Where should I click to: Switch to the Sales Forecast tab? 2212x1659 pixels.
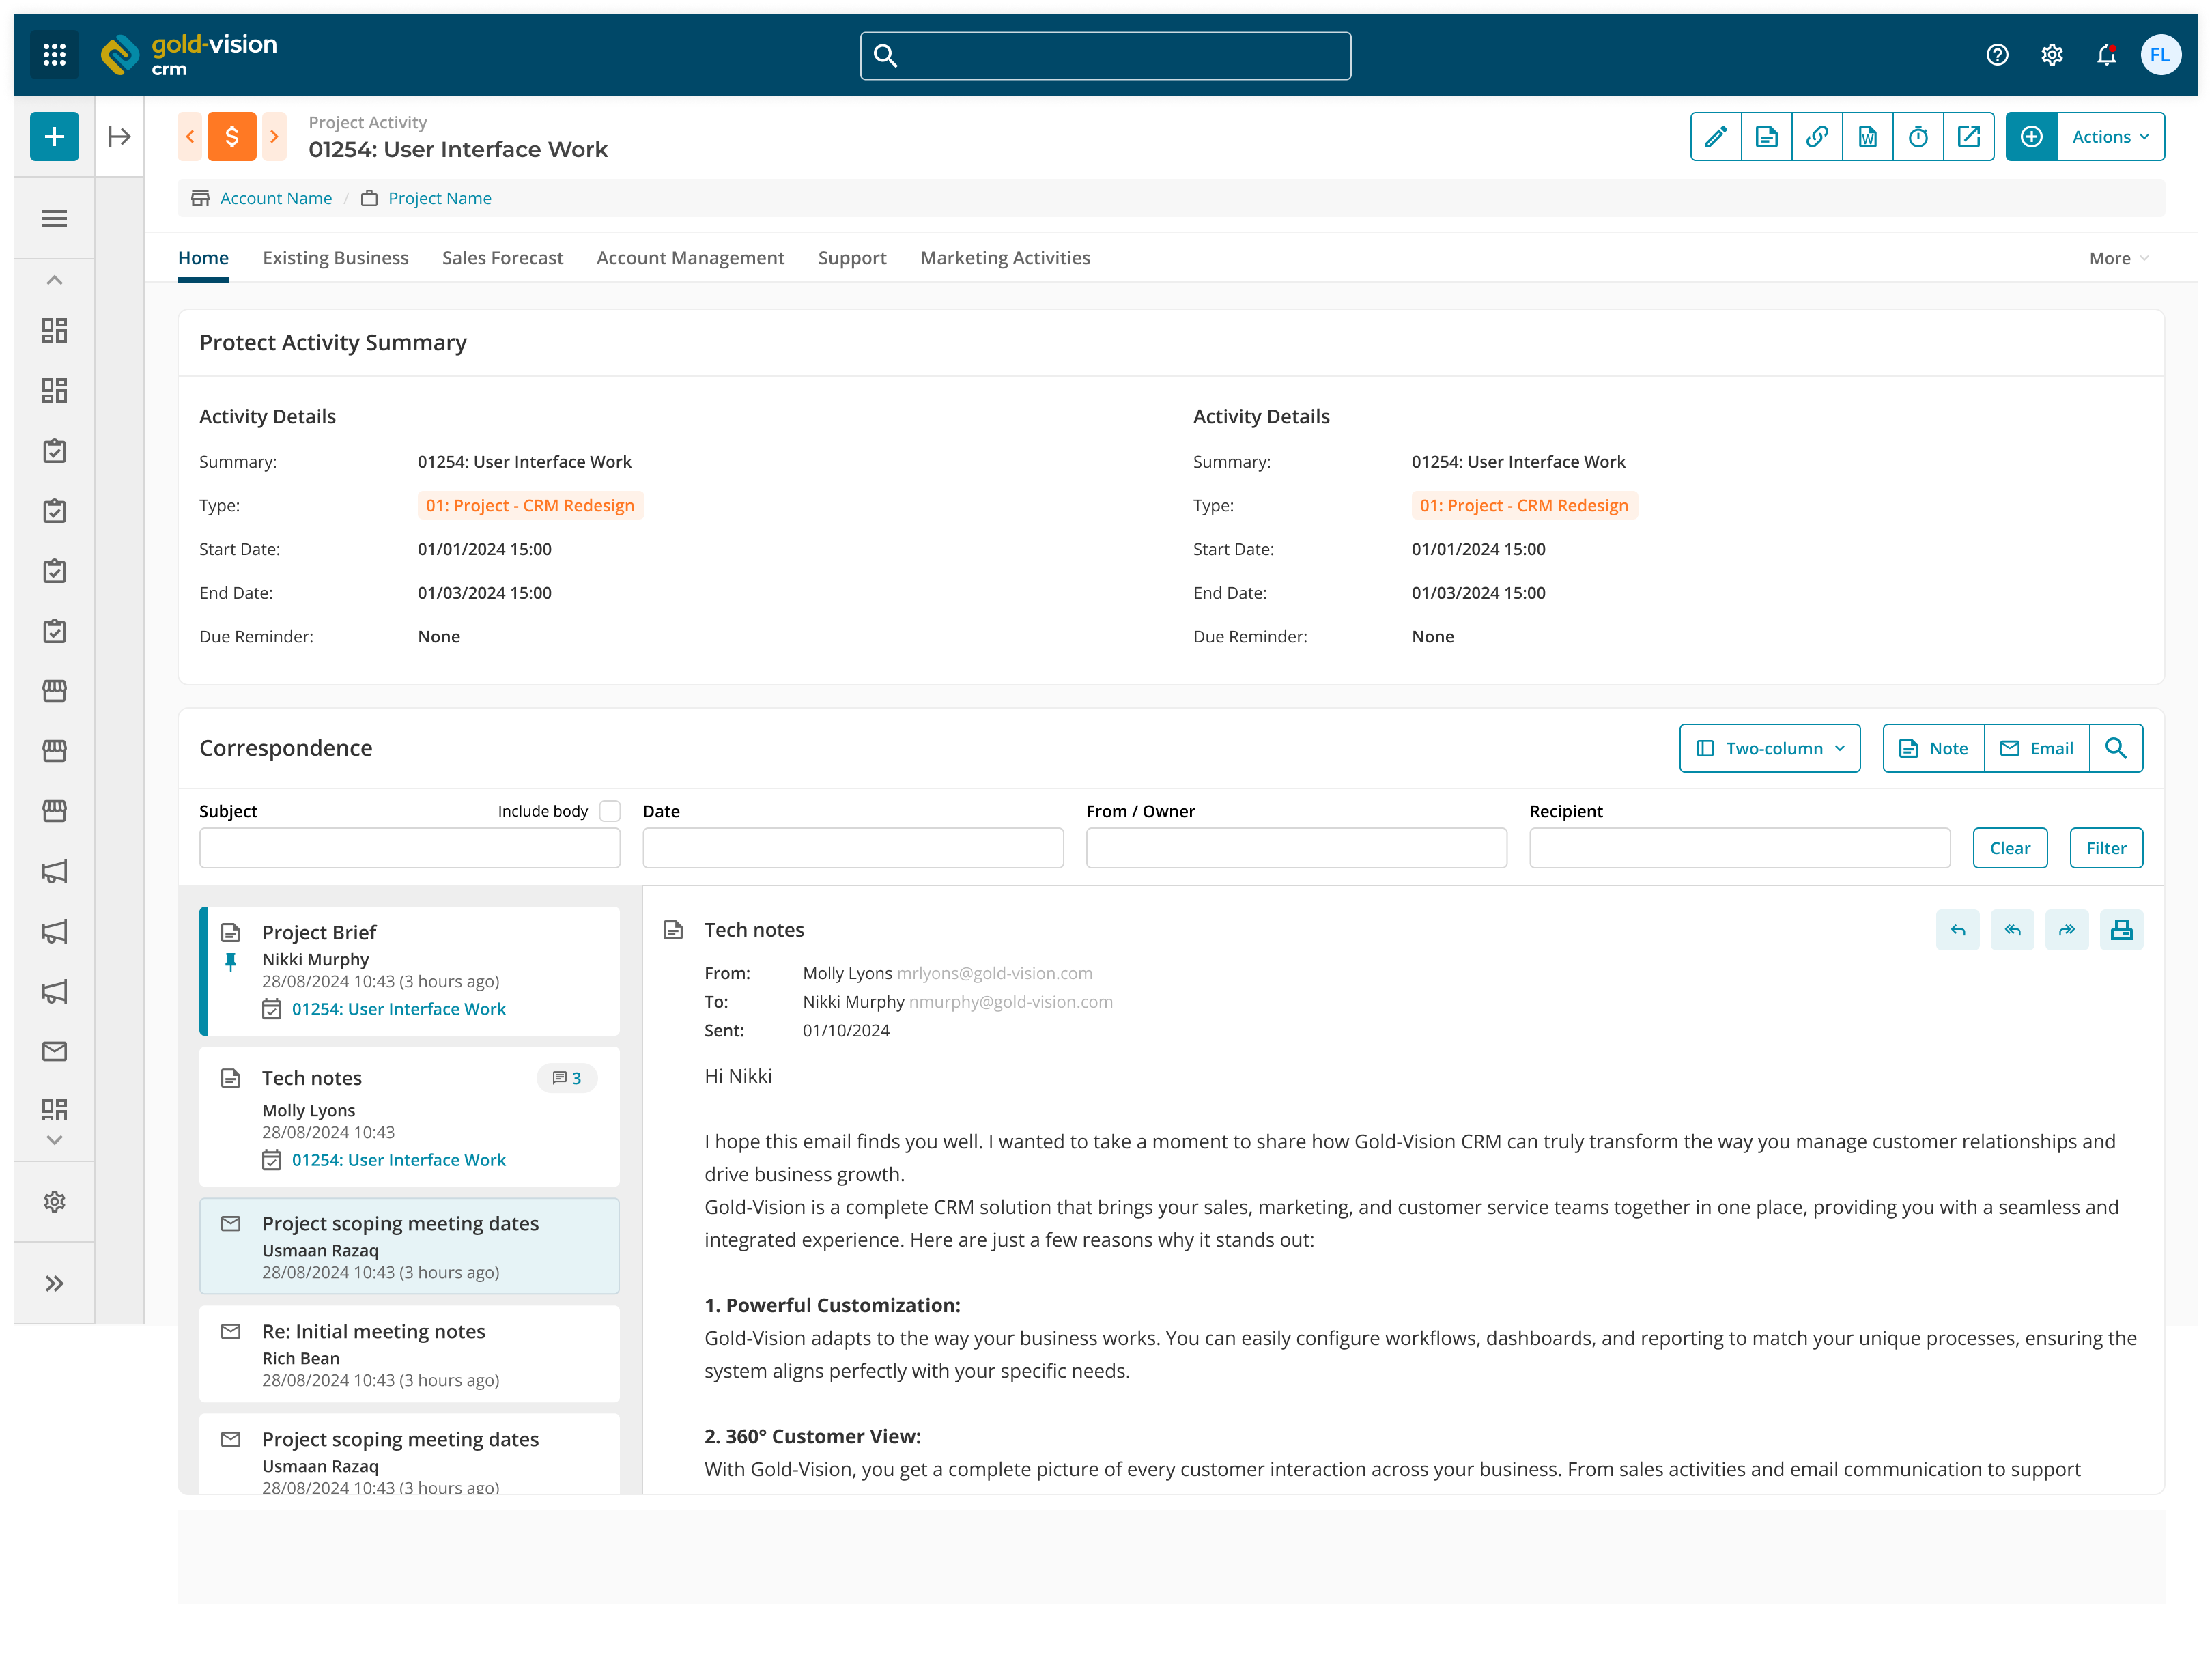502,258
